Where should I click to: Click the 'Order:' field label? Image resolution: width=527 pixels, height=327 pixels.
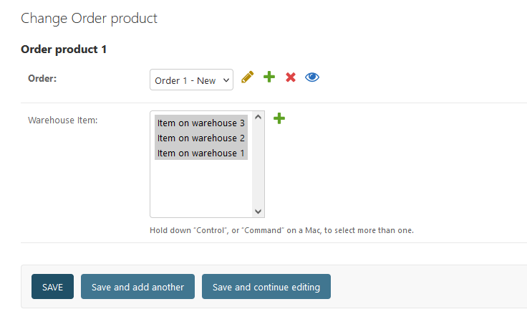tap(42, 78)
